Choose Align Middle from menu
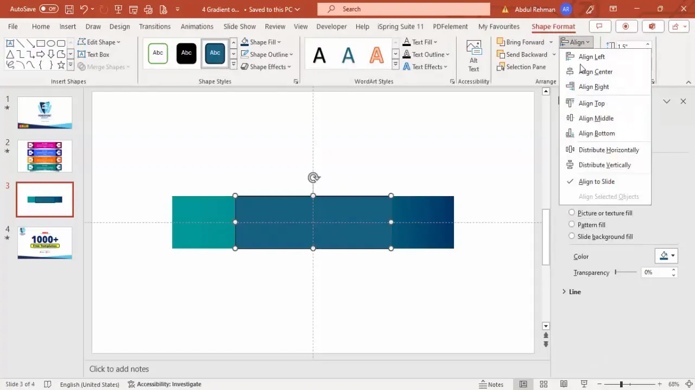Viewport: 695px width, 390px height. coord(605,118)
